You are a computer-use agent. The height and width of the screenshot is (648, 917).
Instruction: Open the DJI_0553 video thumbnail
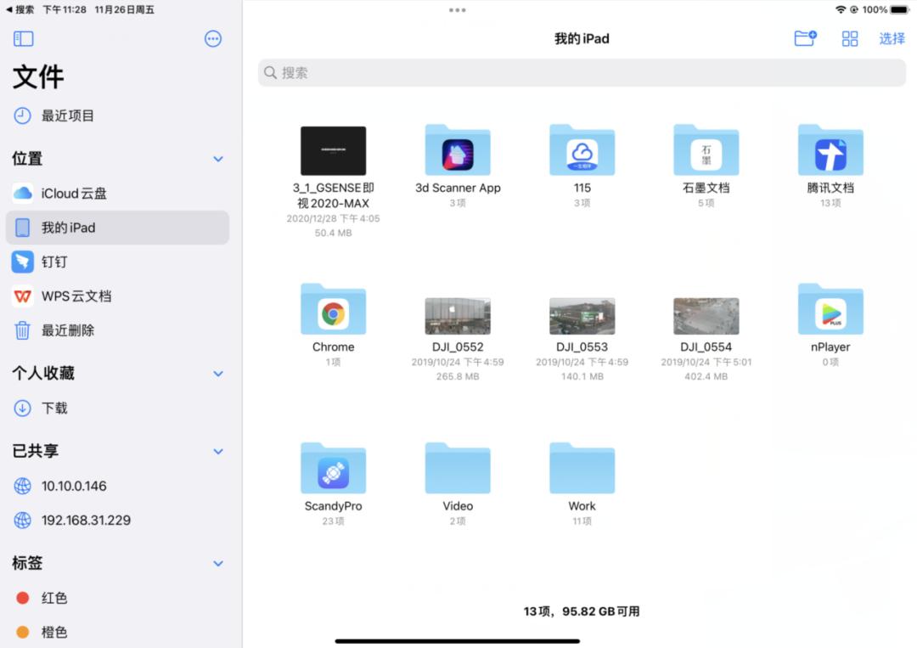tap(582, 317)
